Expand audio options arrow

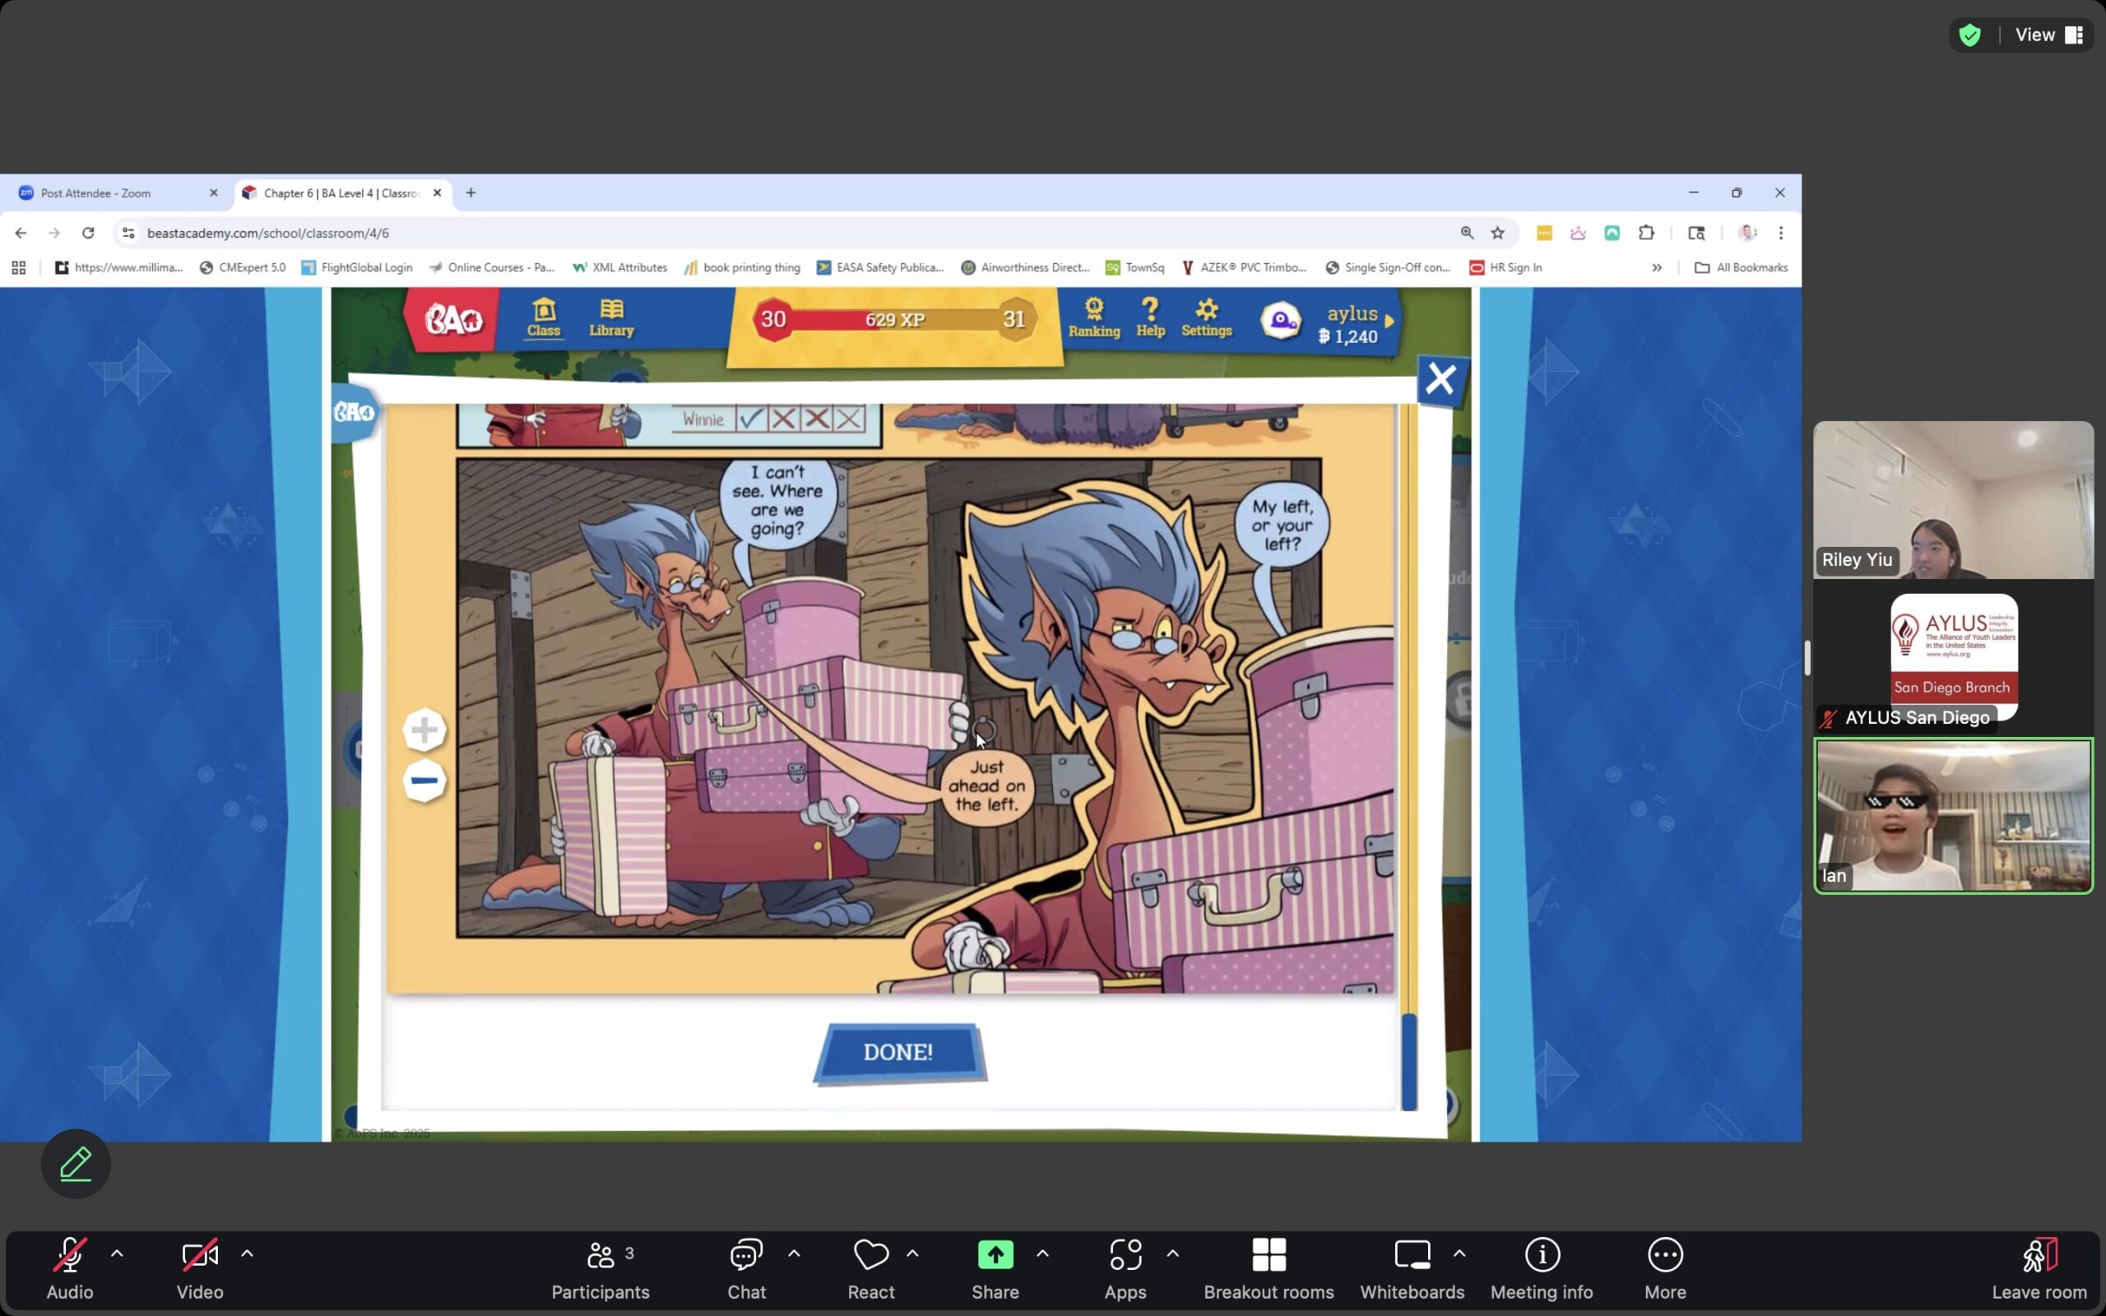point(118,1253)
